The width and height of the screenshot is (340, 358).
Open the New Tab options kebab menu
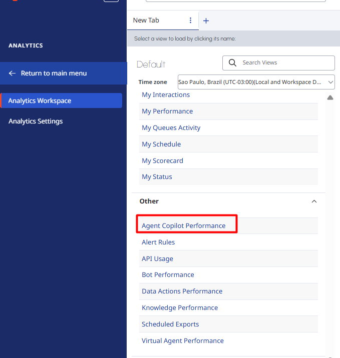pos(190,20)
